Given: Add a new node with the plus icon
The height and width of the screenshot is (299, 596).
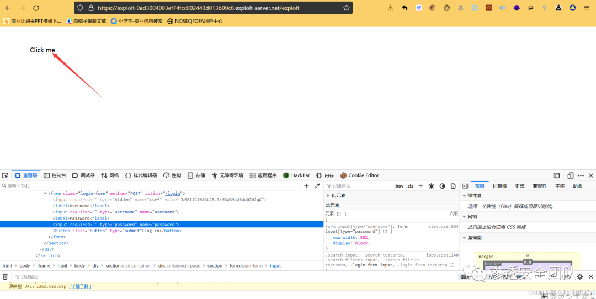Looking at the screenshot, I should click(306, 186).
